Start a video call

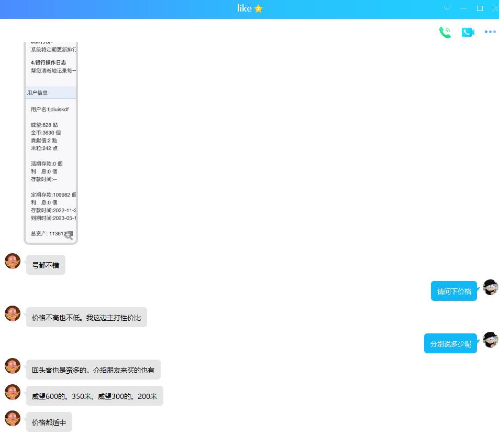coord(468,33)
